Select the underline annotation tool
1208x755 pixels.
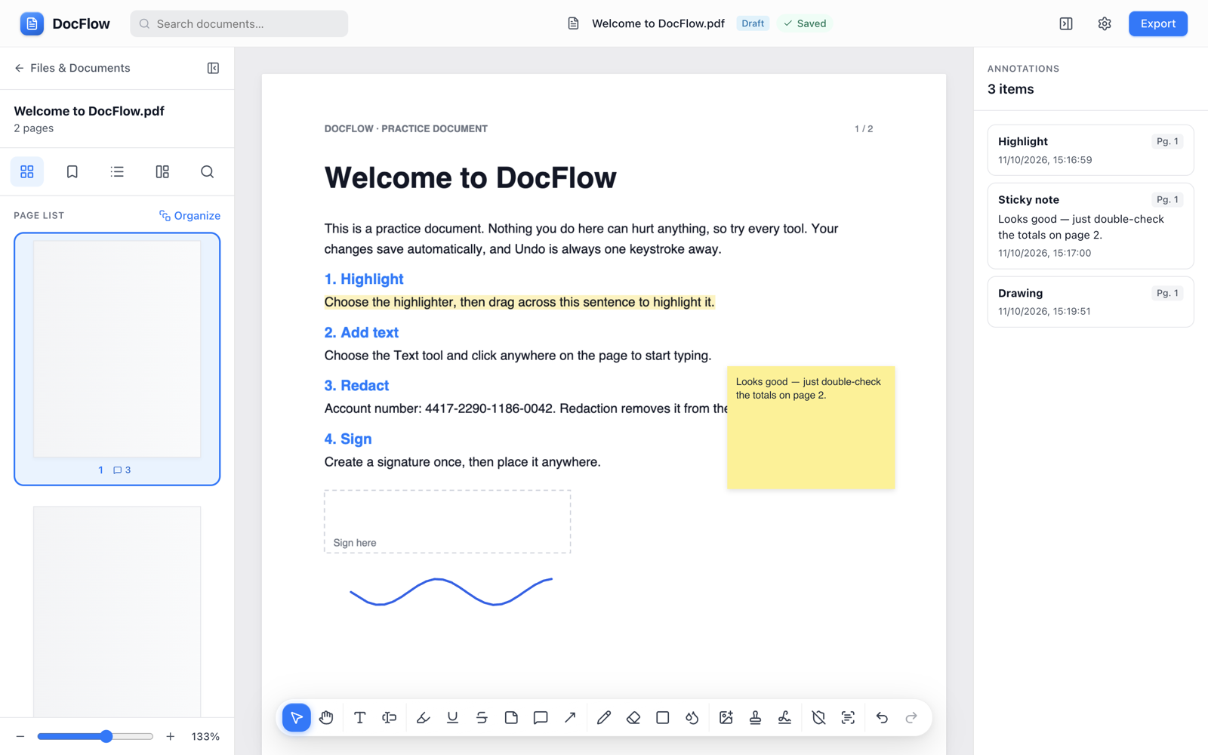coord(452,717)
